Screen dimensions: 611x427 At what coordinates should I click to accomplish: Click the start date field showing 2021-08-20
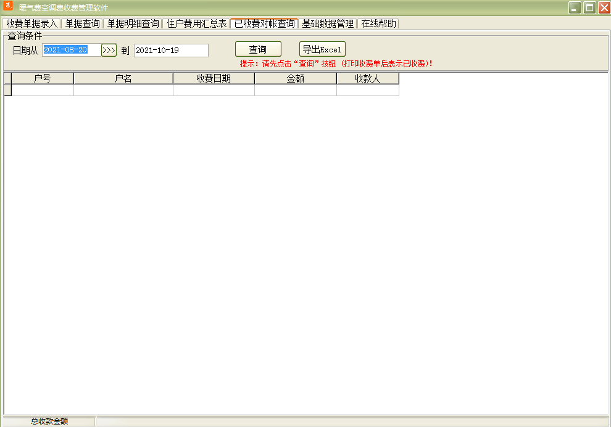(72, 50)
